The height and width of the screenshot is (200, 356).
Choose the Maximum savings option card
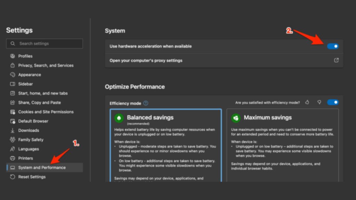282,146
